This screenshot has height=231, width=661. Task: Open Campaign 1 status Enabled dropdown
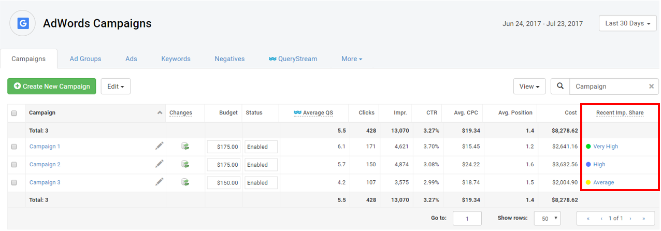[261, 147]
